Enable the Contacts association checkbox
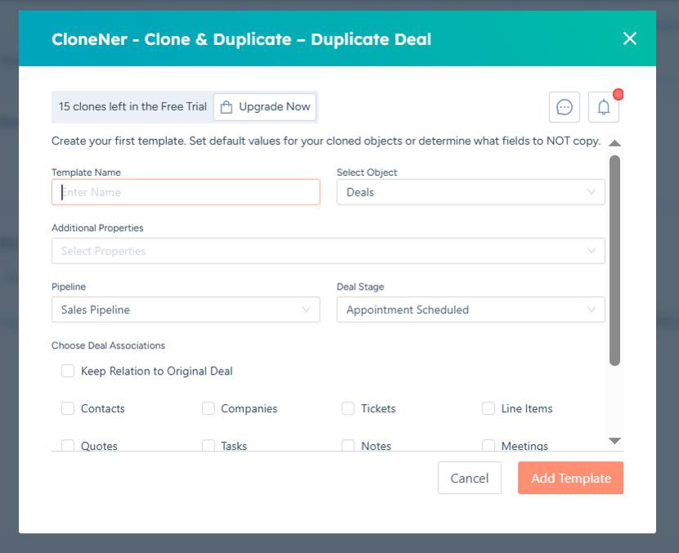The width and height of the screenshot is (679, 553). (68, 408)
